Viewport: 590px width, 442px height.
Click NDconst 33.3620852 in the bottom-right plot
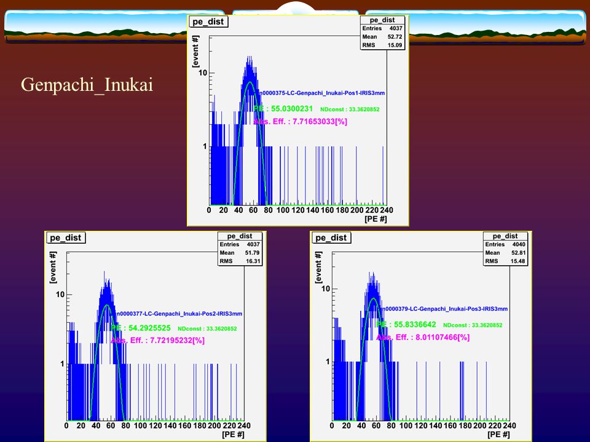pos(473,325)
